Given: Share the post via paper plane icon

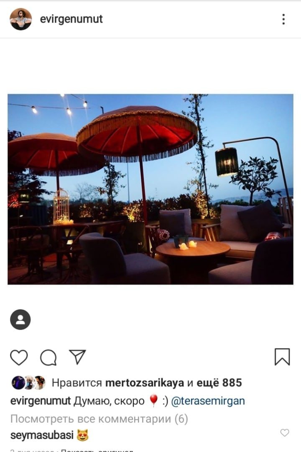Looking at the screenshot, I should [77, 357].
